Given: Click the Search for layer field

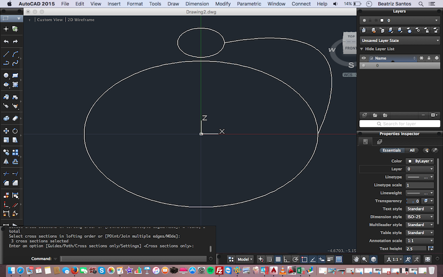Looking at the screenshot, I should 400,124.
